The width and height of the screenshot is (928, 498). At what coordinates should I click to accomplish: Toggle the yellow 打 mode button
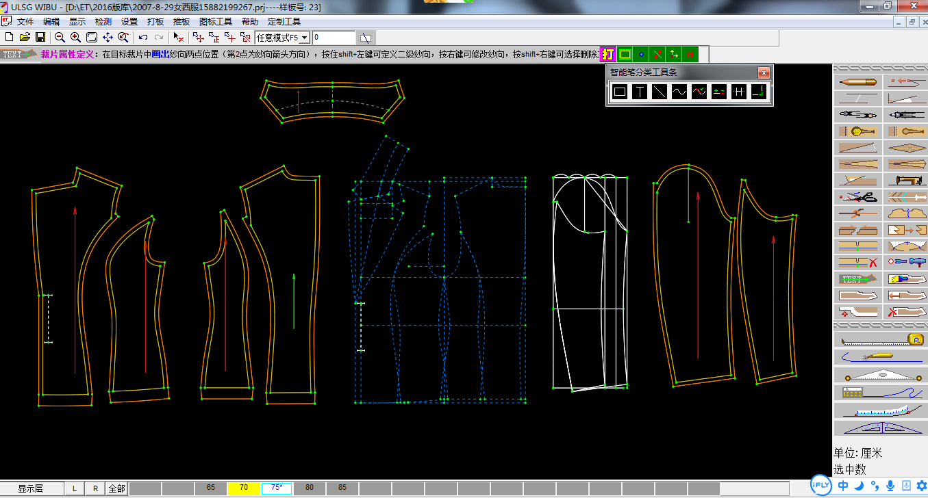607,54
